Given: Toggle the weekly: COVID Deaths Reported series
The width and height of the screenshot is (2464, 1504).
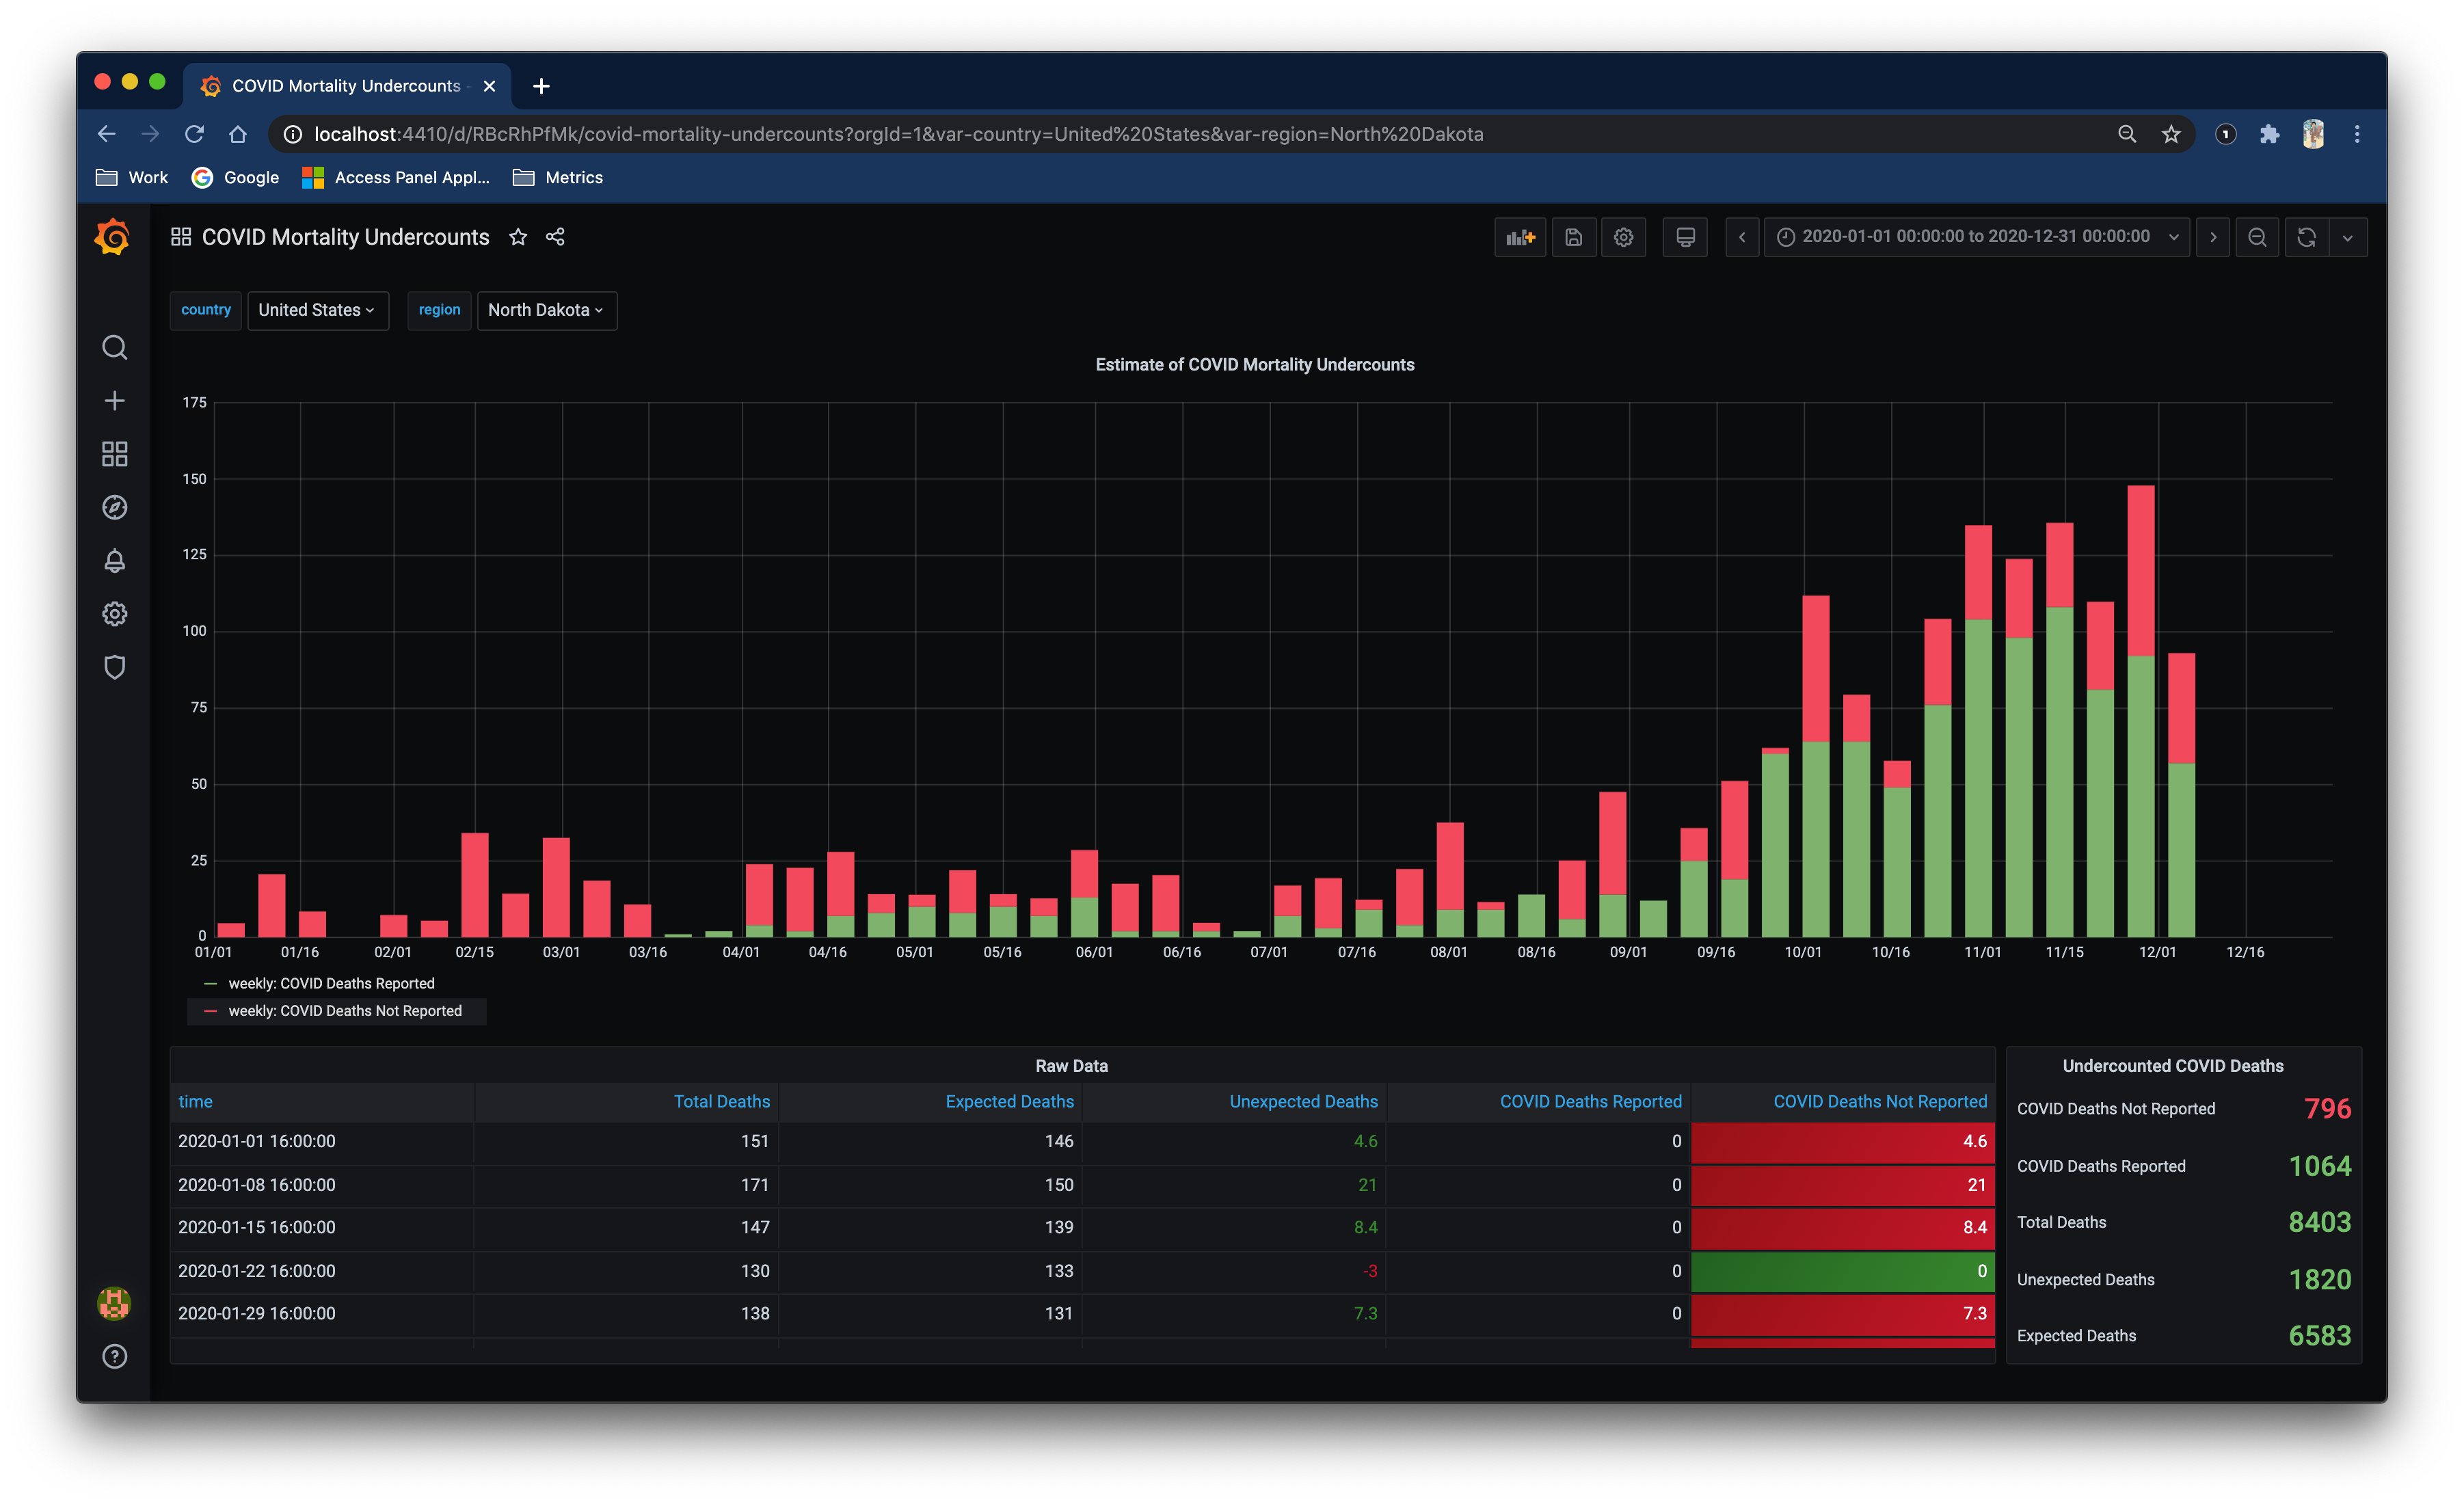Looking at the screenshot, I should [x=331, y=984].
